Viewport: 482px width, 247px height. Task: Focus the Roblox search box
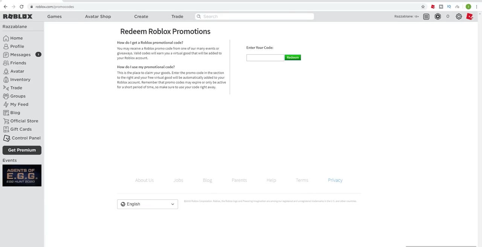255,17
